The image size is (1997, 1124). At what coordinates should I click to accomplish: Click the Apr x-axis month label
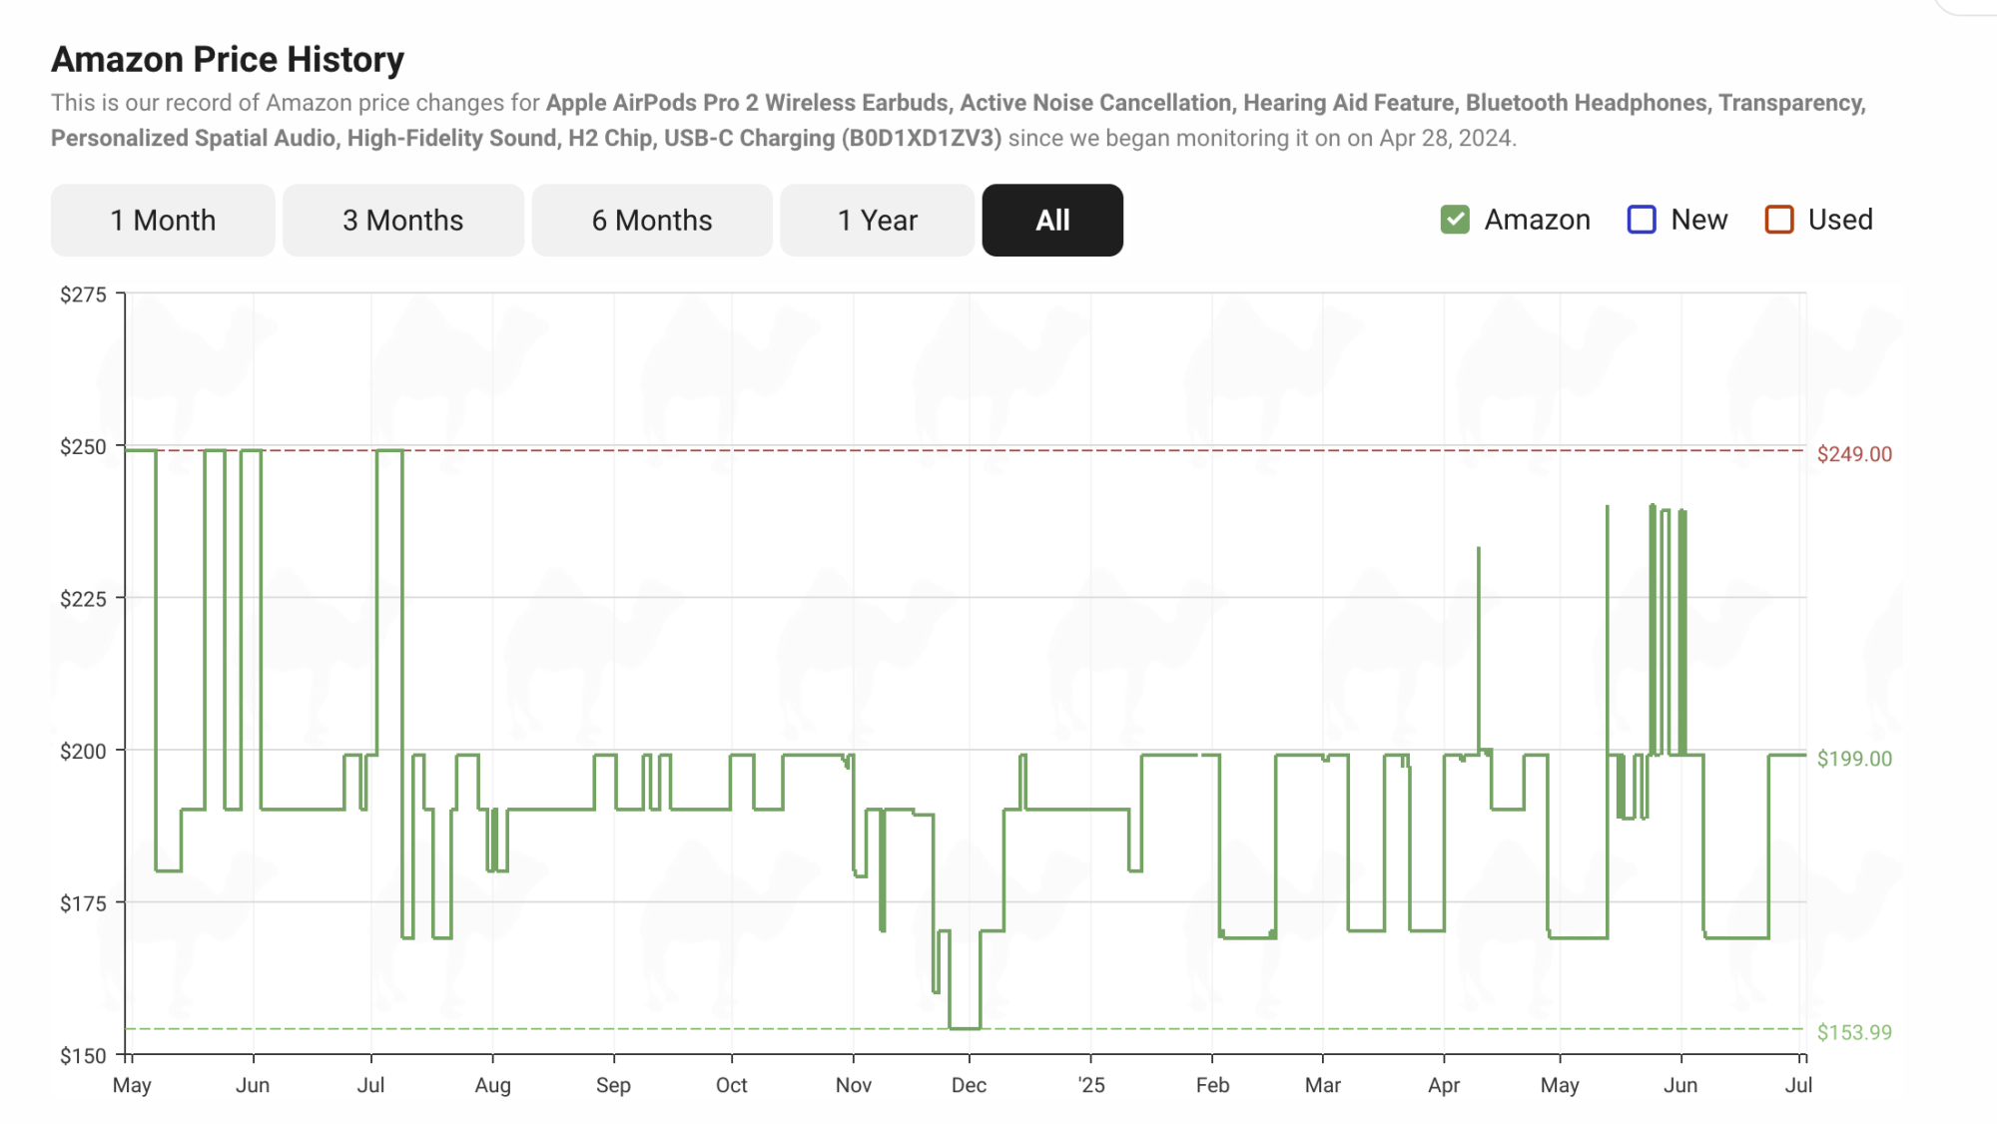point(1444,1085)
